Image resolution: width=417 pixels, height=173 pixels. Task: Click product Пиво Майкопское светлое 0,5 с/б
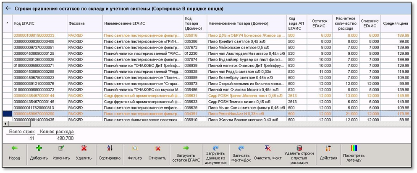(247, 47)
